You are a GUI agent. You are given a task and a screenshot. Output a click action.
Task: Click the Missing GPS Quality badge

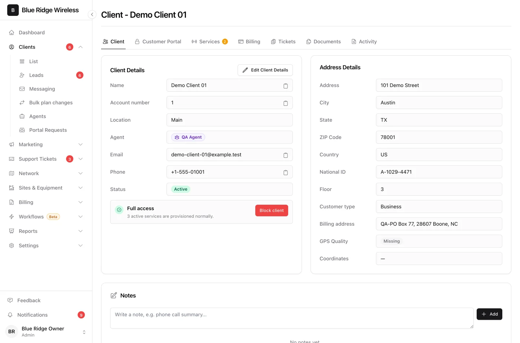click(391, 241)
